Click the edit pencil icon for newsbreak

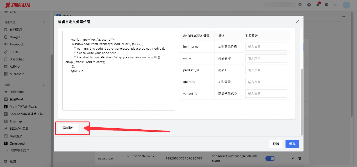293,158
